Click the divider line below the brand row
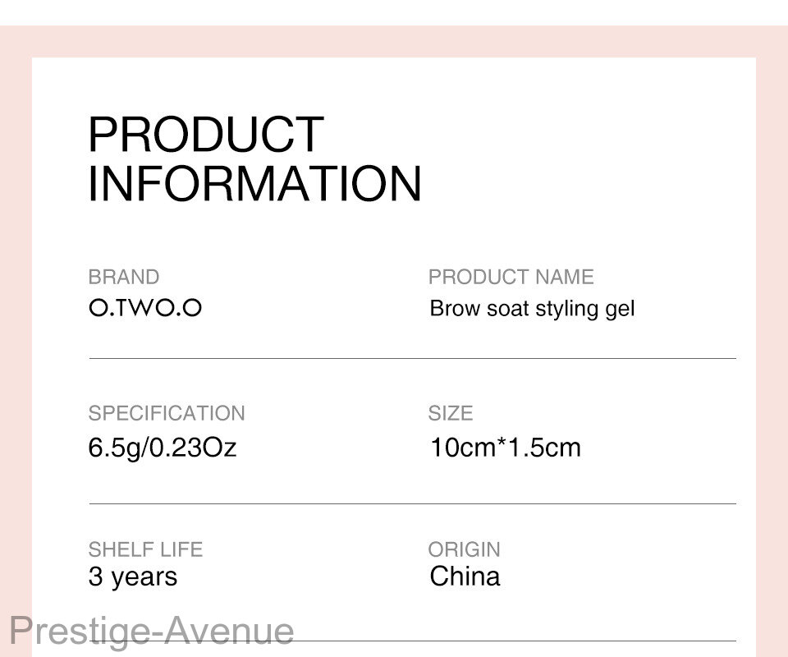Screen dimensions: 788x657 (413, 358)
